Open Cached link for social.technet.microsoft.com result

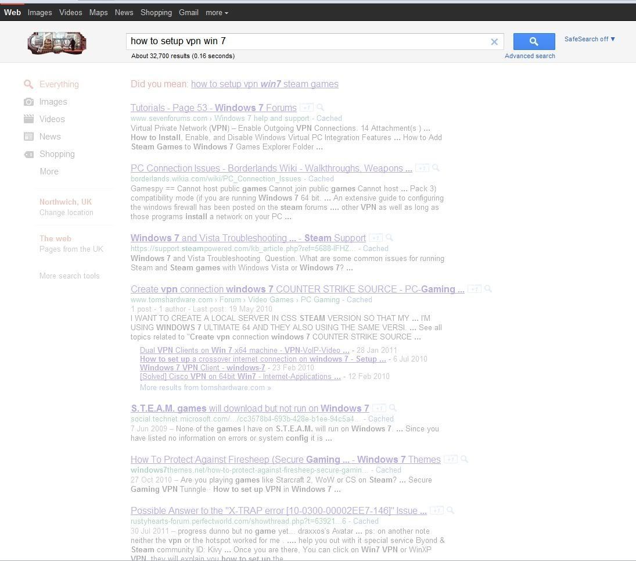click(381, 419)
